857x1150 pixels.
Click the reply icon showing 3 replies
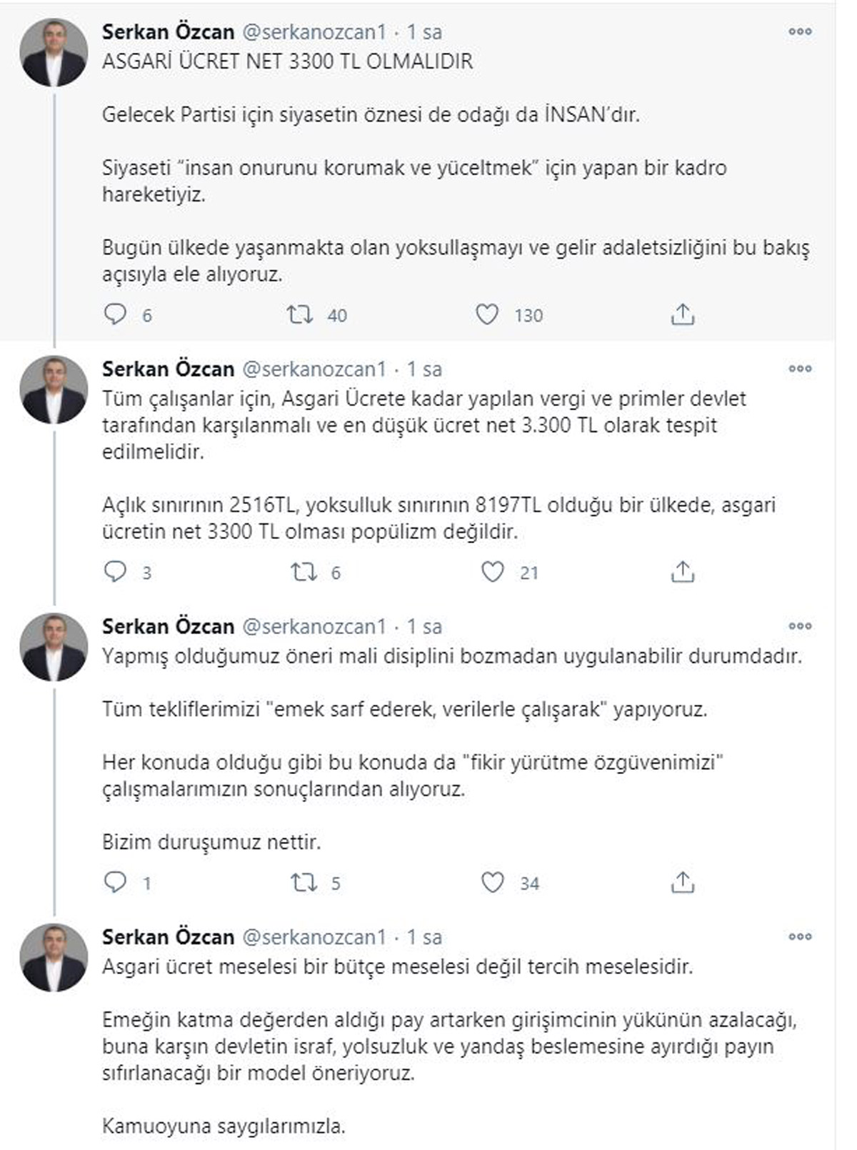(x=116, y=572)
